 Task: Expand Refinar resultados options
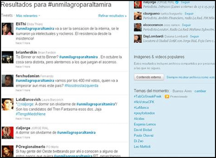[x=112, y=16]
